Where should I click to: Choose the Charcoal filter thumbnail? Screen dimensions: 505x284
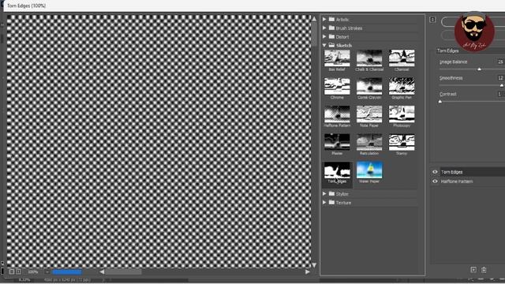click(x=402, y=58)
